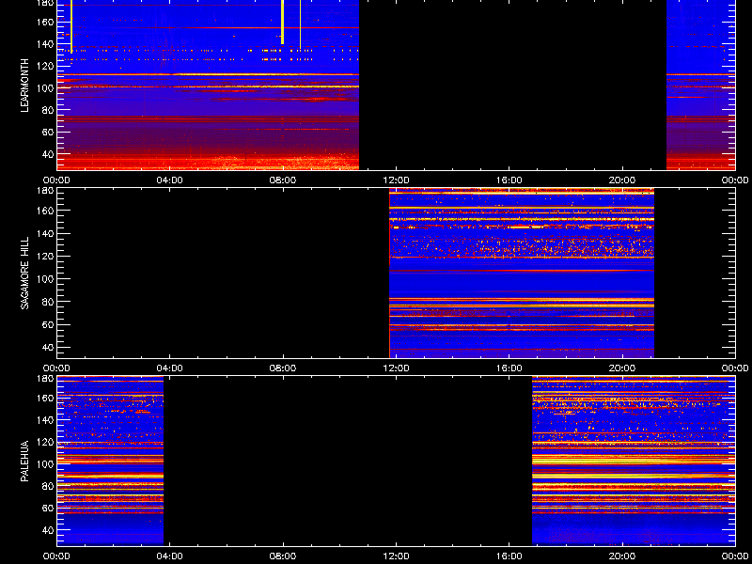Select the 160 label on the Sagamore Hill axis
This screenshot has height=564, width=752.
pos(45,211)
